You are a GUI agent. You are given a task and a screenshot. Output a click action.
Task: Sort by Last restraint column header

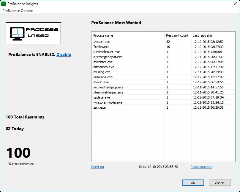(x=210, y=35)
